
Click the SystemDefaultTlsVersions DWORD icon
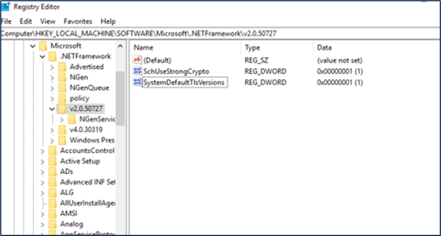point(137,82)
